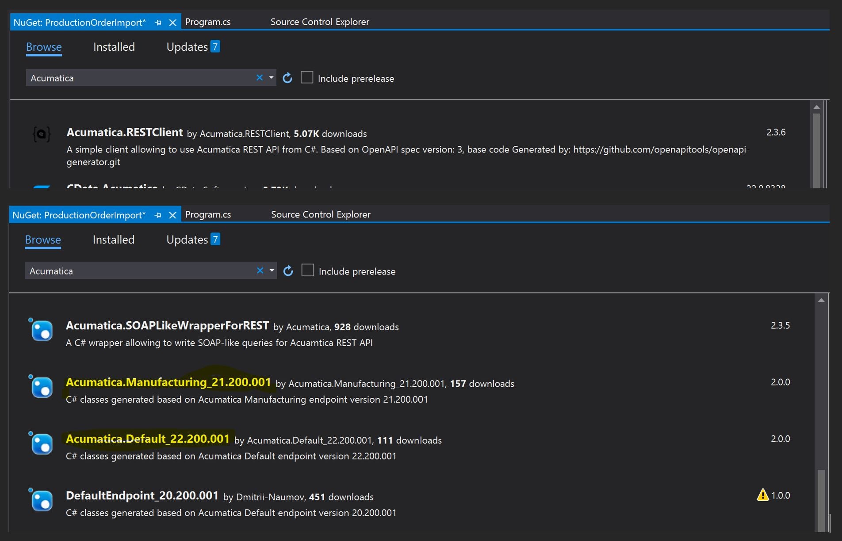Switch to Browse tab in upper window

[44, 47]
